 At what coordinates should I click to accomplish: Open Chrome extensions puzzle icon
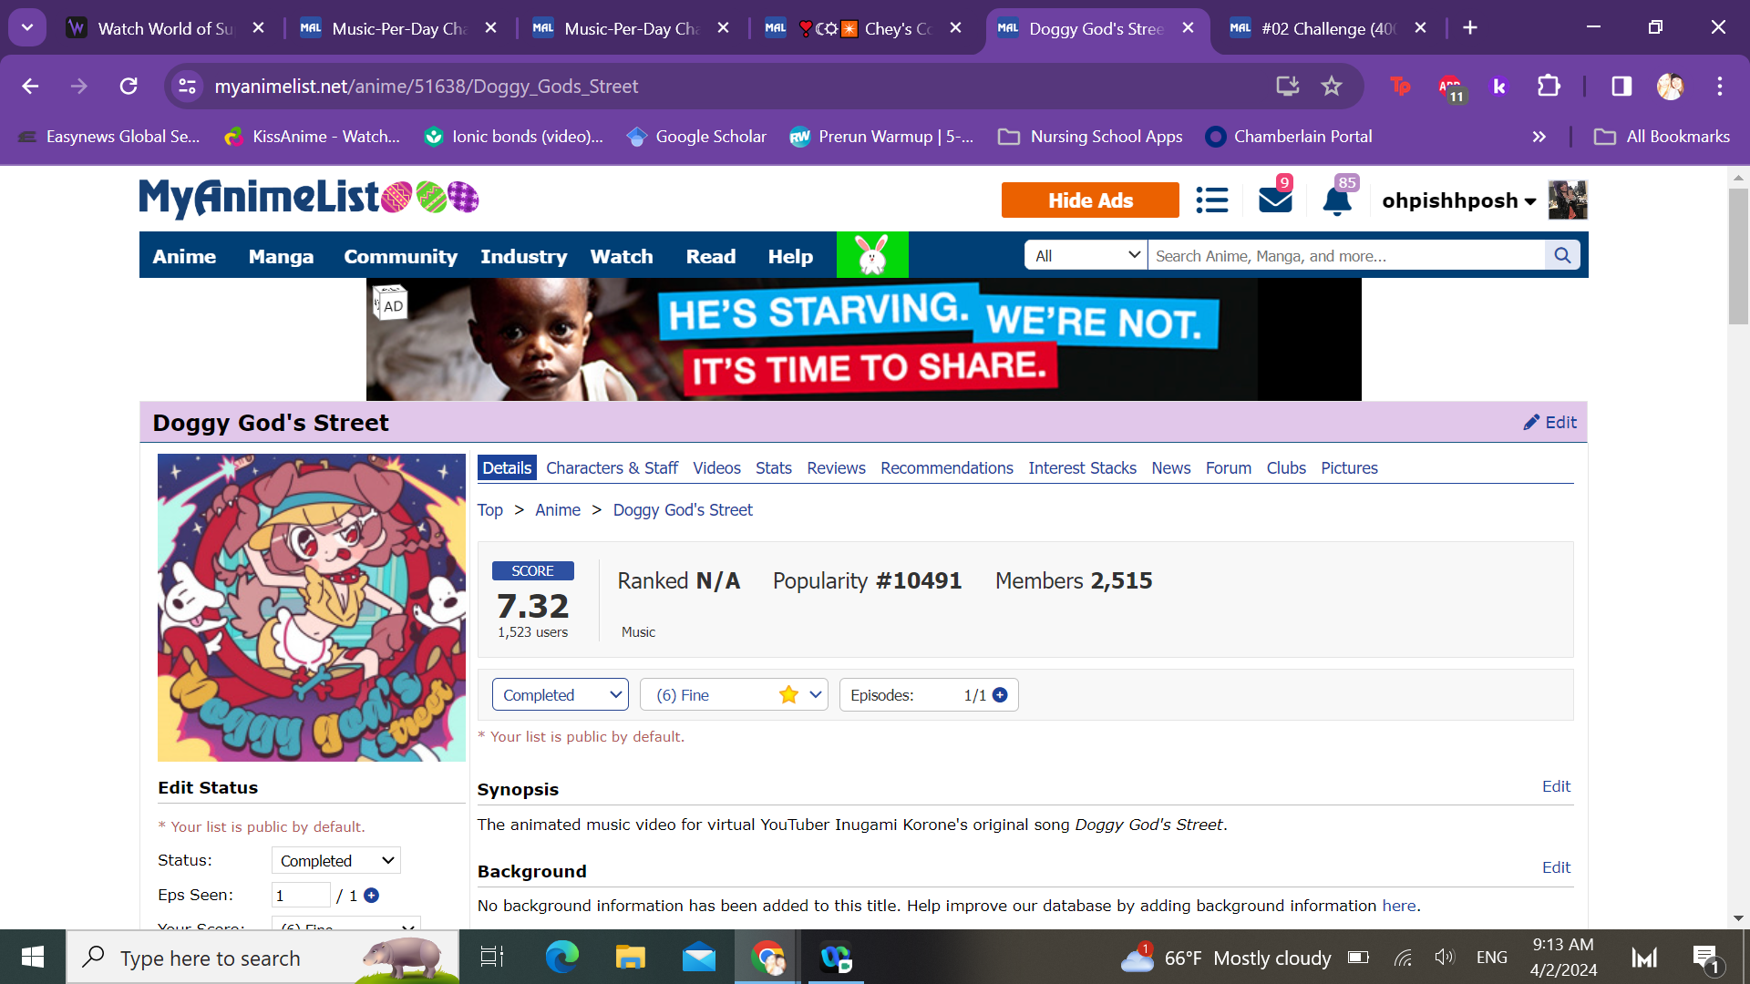(x=1549, y=86)
